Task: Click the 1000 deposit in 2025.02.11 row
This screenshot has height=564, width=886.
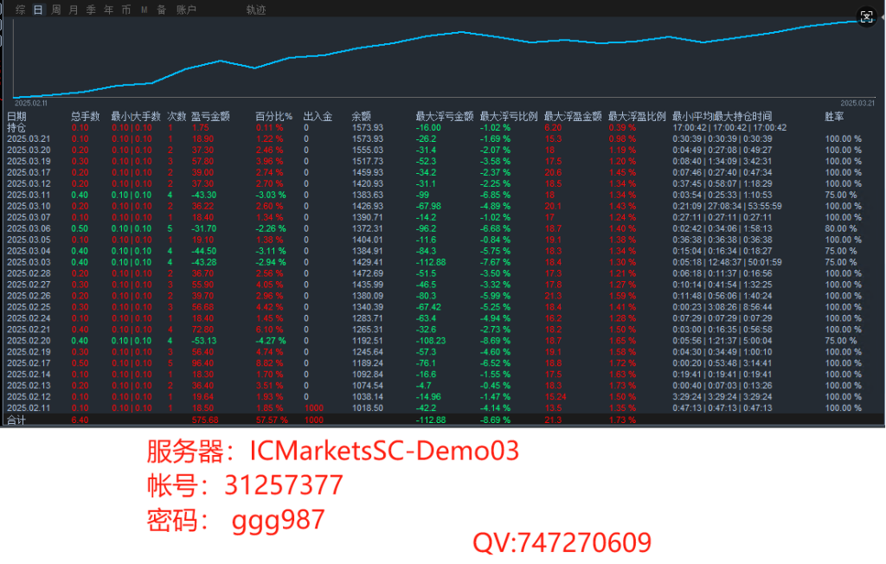Action: [x=313, y=408]
